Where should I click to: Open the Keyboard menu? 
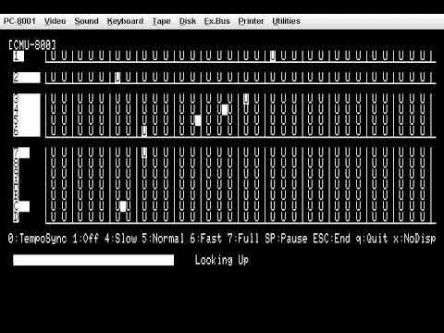point(125,21)
